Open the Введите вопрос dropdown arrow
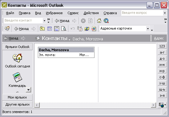 tap(165, 13)
